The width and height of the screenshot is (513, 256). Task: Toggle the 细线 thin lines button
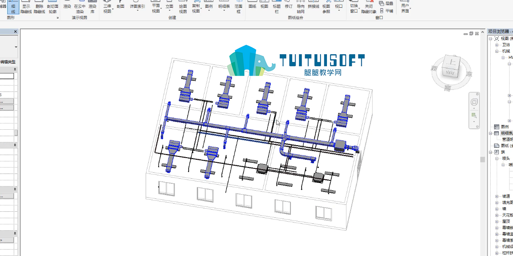click(13, 7)
